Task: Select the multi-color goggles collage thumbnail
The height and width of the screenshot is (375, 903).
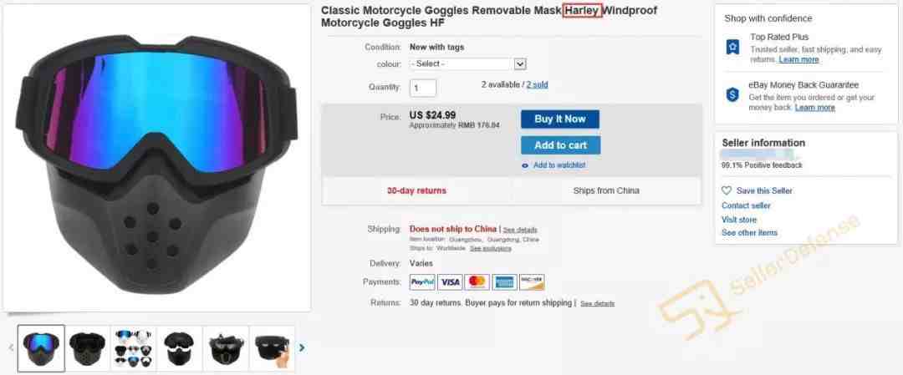Action: 133,348
